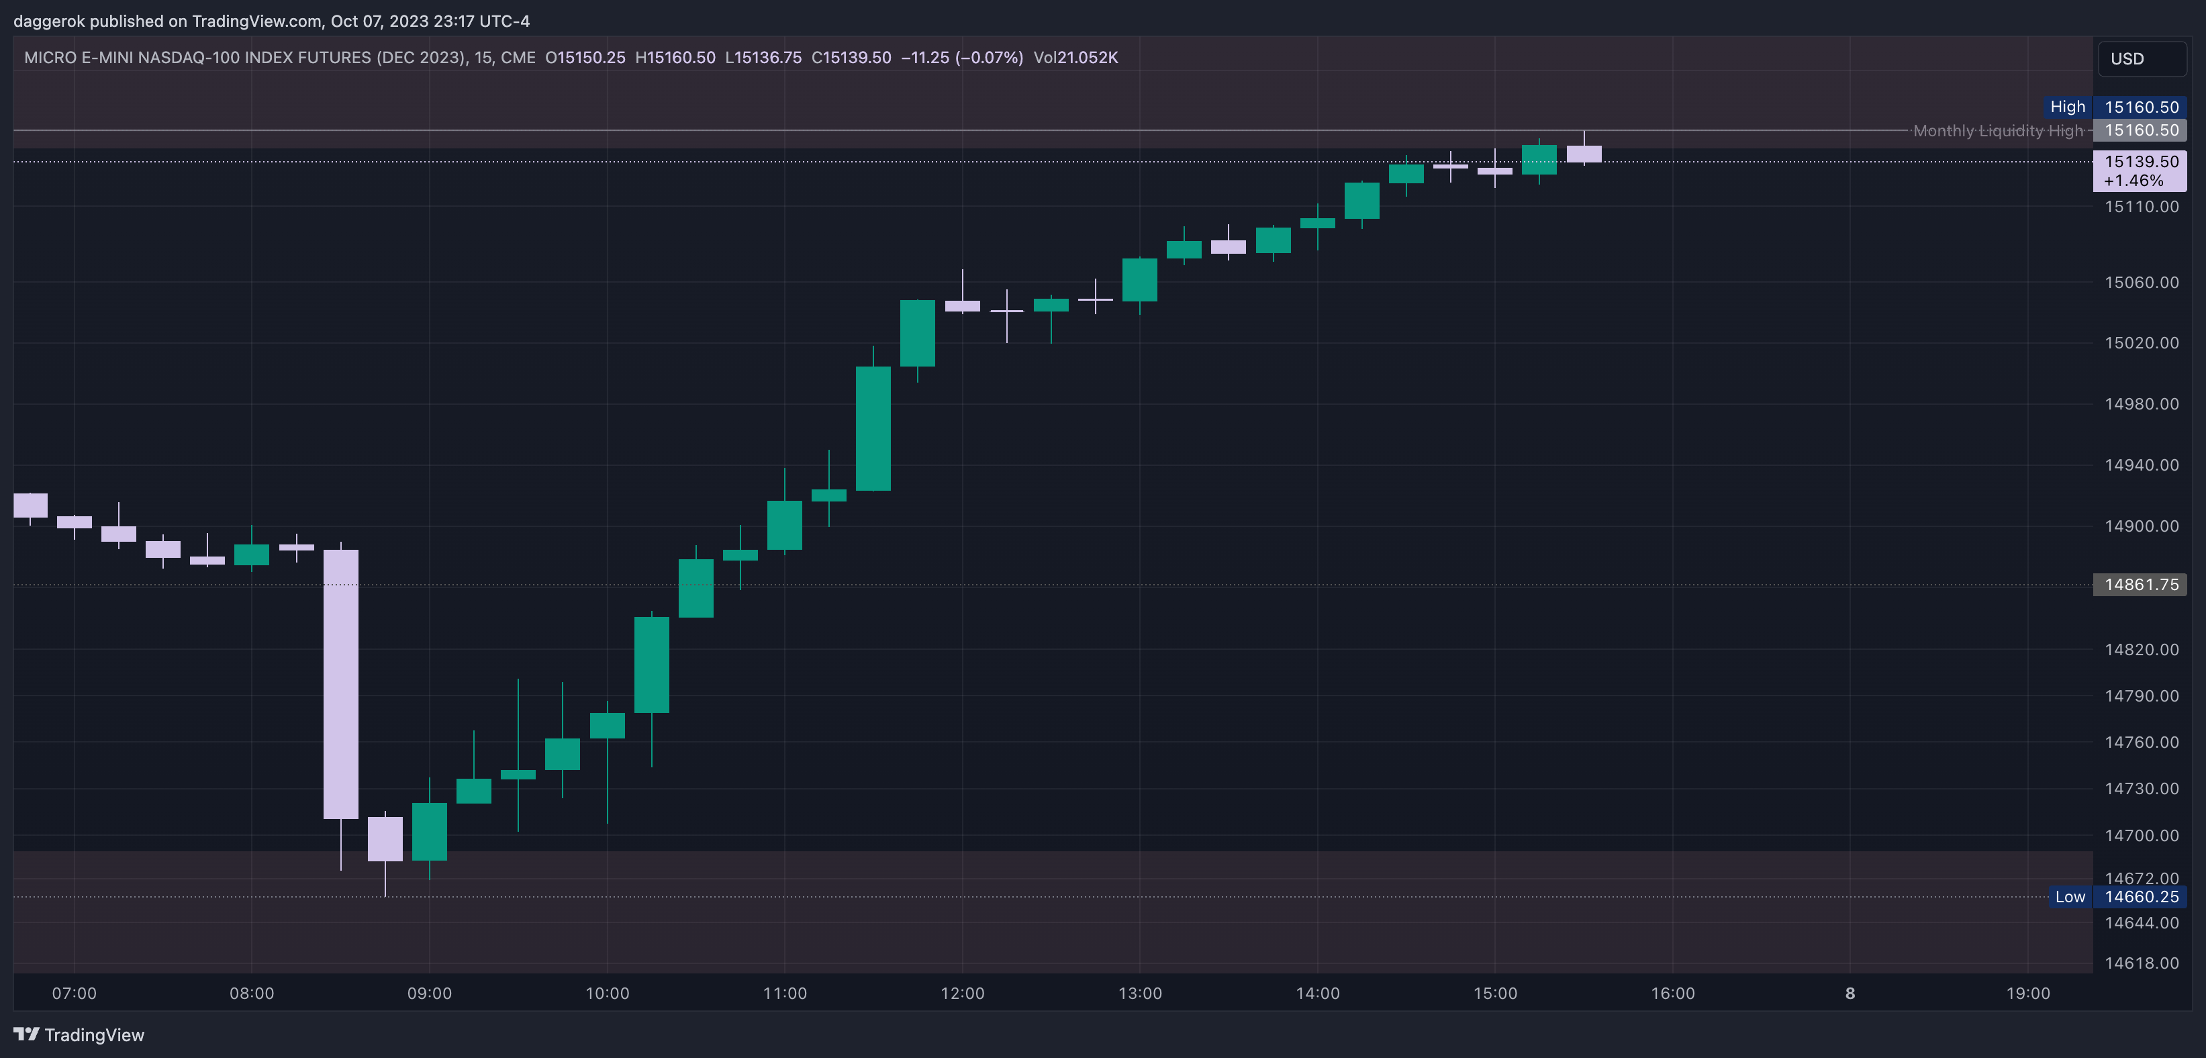Click the 14940.00 price axis label
The width and height of the screenshot is (2206, 1058).
tap(2141, 465)
